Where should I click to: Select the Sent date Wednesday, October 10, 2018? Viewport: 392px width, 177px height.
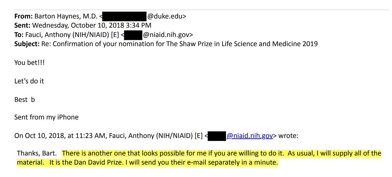(78, 26)
